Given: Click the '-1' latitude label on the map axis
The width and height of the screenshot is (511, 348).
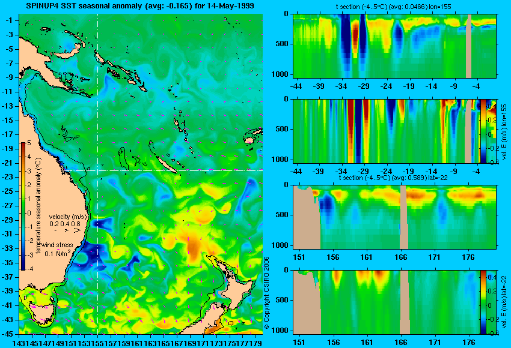Looking at the screenshot, I should [10, 20].
